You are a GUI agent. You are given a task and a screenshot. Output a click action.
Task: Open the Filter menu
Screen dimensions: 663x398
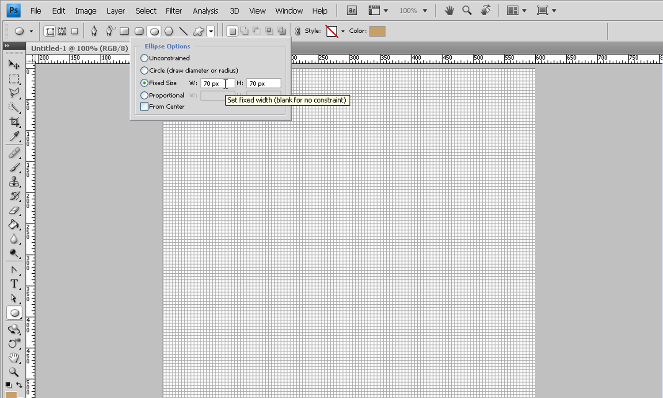(x=174, y=11)
